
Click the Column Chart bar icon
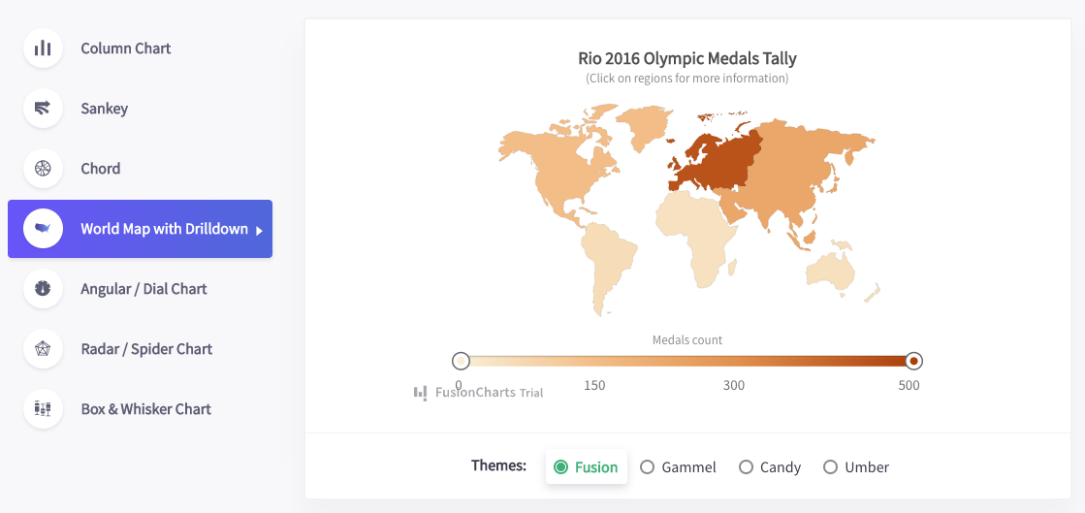pos(43,48)
